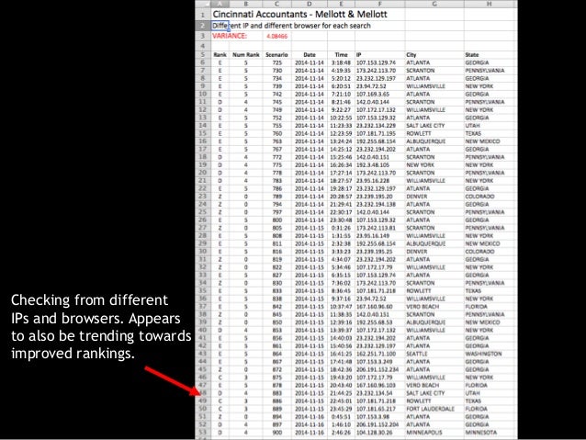Viewport: 586px width, 440px height.
Task: Click the rank cell in scenario 875's row
Action: pyautogui.click(x=220, y=377)
